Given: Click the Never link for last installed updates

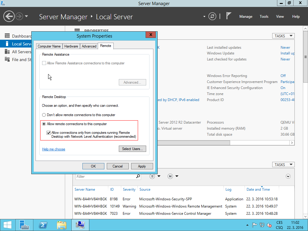Looking at the screenshot, I should [285, 47].
